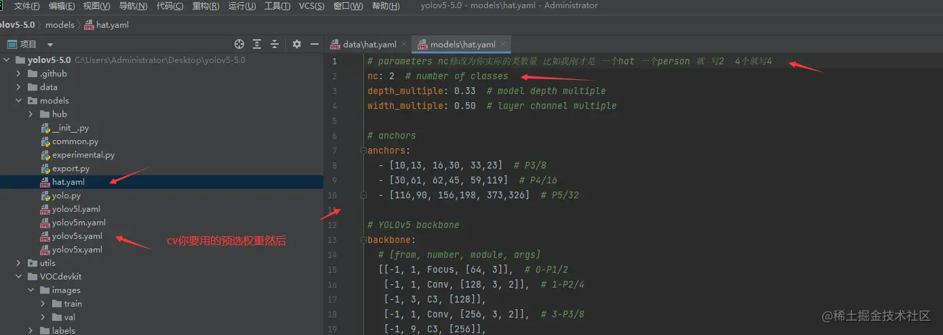
Task: Select export.py in project tree
Action: [x=71, y=169]
